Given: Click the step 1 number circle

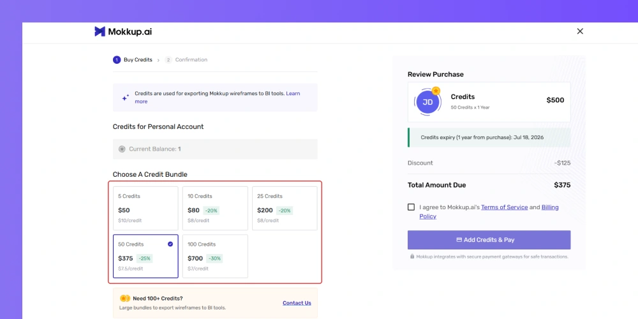Looking at the screenshot, I should pos(117,60).
